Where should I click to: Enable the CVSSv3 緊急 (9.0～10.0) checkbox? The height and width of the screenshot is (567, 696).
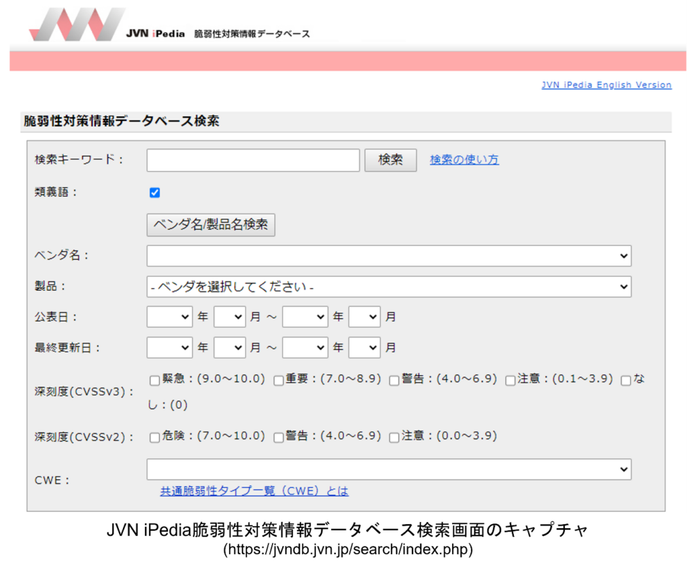(x=155, y=381)
